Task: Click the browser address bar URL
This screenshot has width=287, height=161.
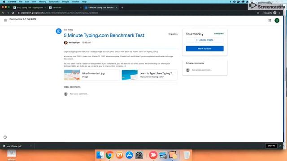Action: coord(60,13)
